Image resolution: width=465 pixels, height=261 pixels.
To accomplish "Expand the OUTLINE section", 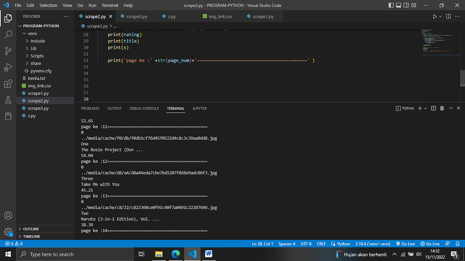I will pos(30,229).
